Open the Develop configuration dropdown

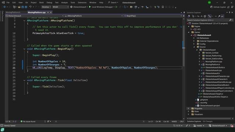coord(46,7)
